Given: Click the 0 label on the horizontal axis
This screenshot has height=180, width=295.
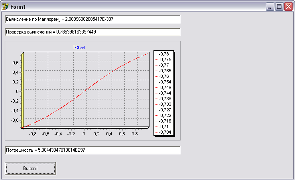Looking at the screenshot, I should pos(84,134).
